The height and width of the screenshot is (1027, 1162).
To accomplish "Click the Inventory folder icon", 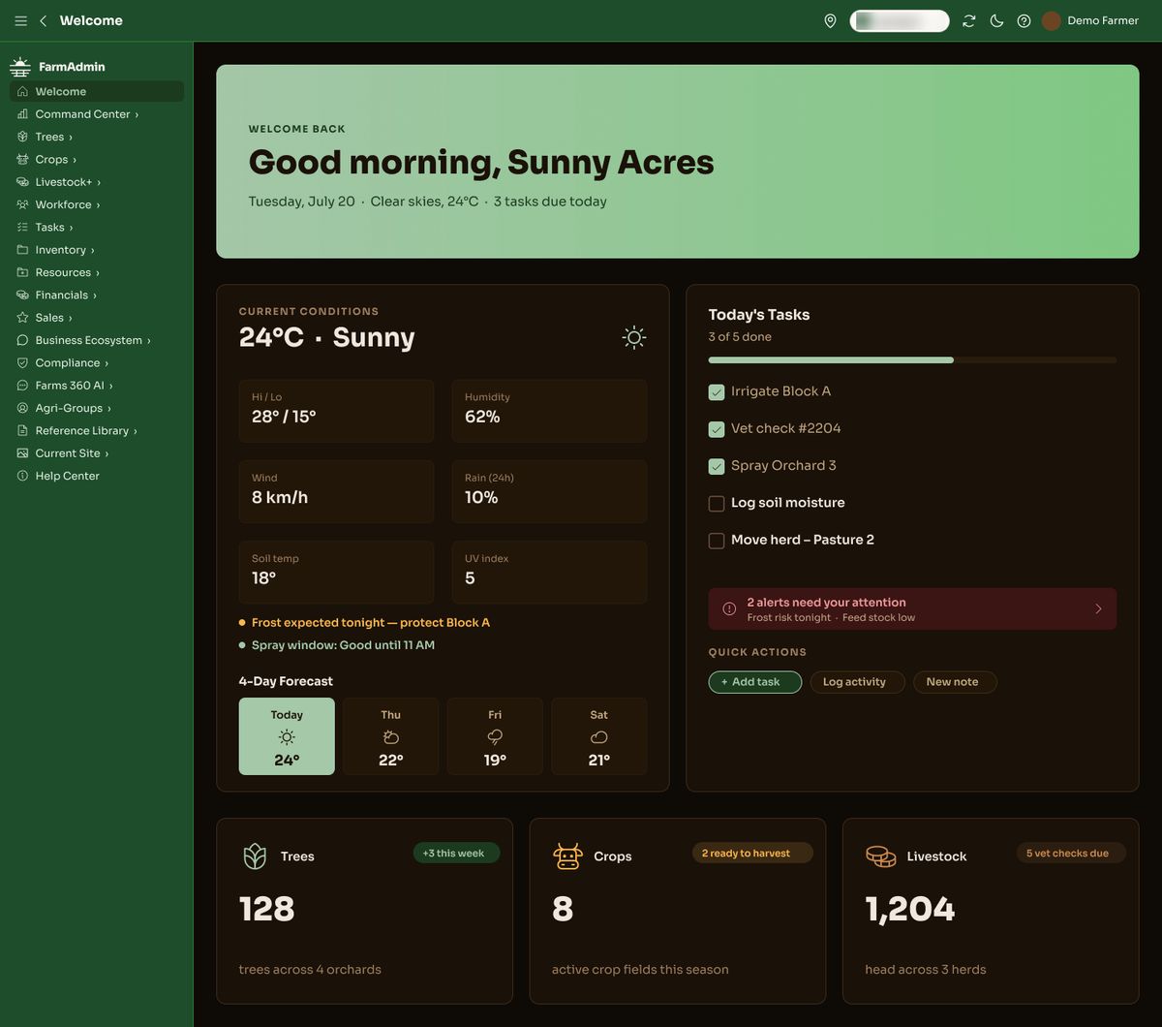I will tap(23, 249).
